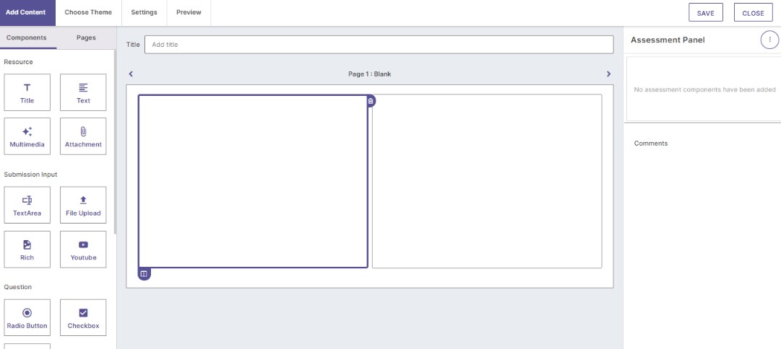Add a Title component
This screenshot has width=781, height=349.
27,92
